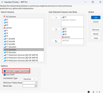Viewport: 103px width, 93px height.
Task: Select X2 column in Select Columns list
Action: 24,22
